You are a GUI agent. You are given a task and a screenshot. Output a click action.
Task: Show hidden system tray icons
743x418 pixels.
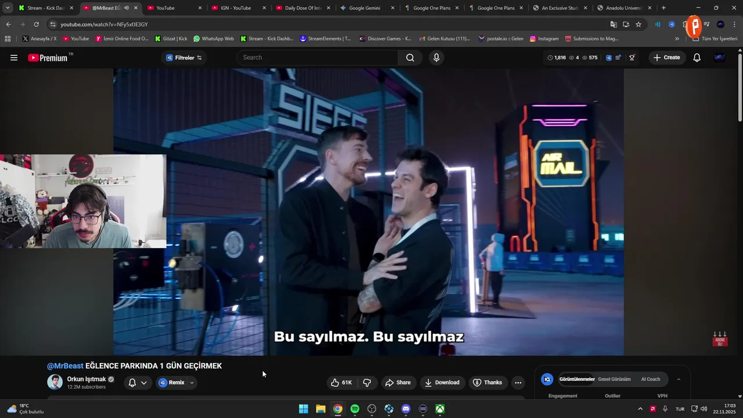640,409
